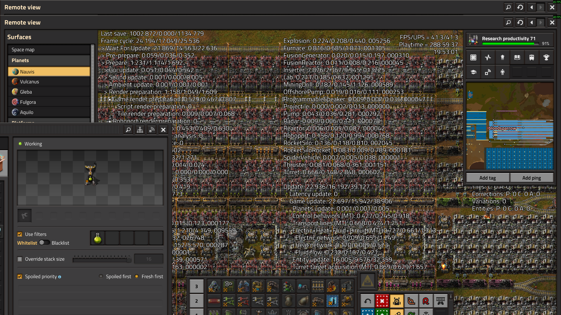Open search in lower Remote view bar
The image size is (561, 315).
pyautogui.click(x=508, y=22)
